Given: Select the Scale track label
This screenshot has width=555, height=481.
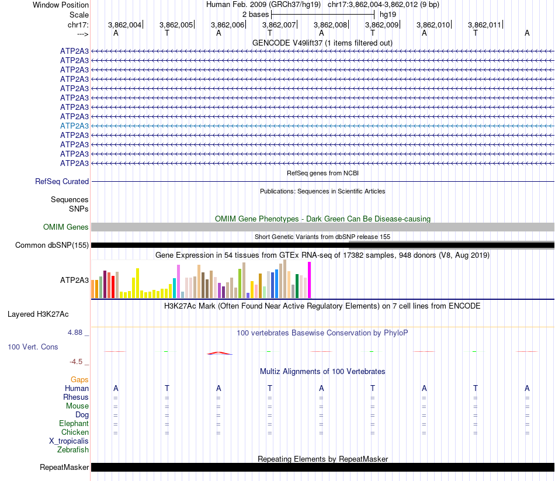Looking at the screenshot, I should [x=79, y=15].
